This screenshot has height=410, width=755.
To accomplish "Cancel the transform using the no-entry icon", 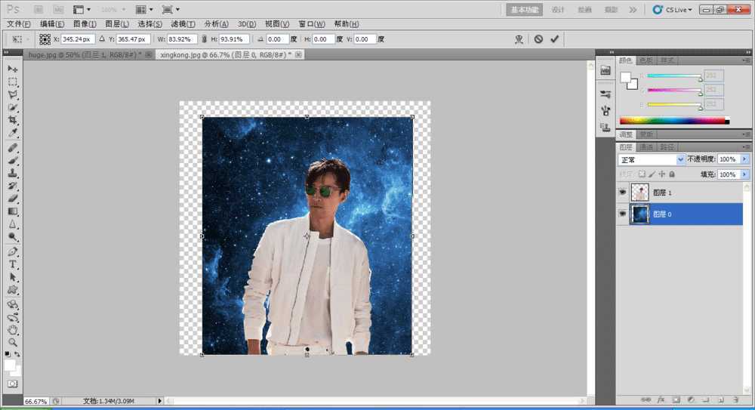I will tap(538, 39).
